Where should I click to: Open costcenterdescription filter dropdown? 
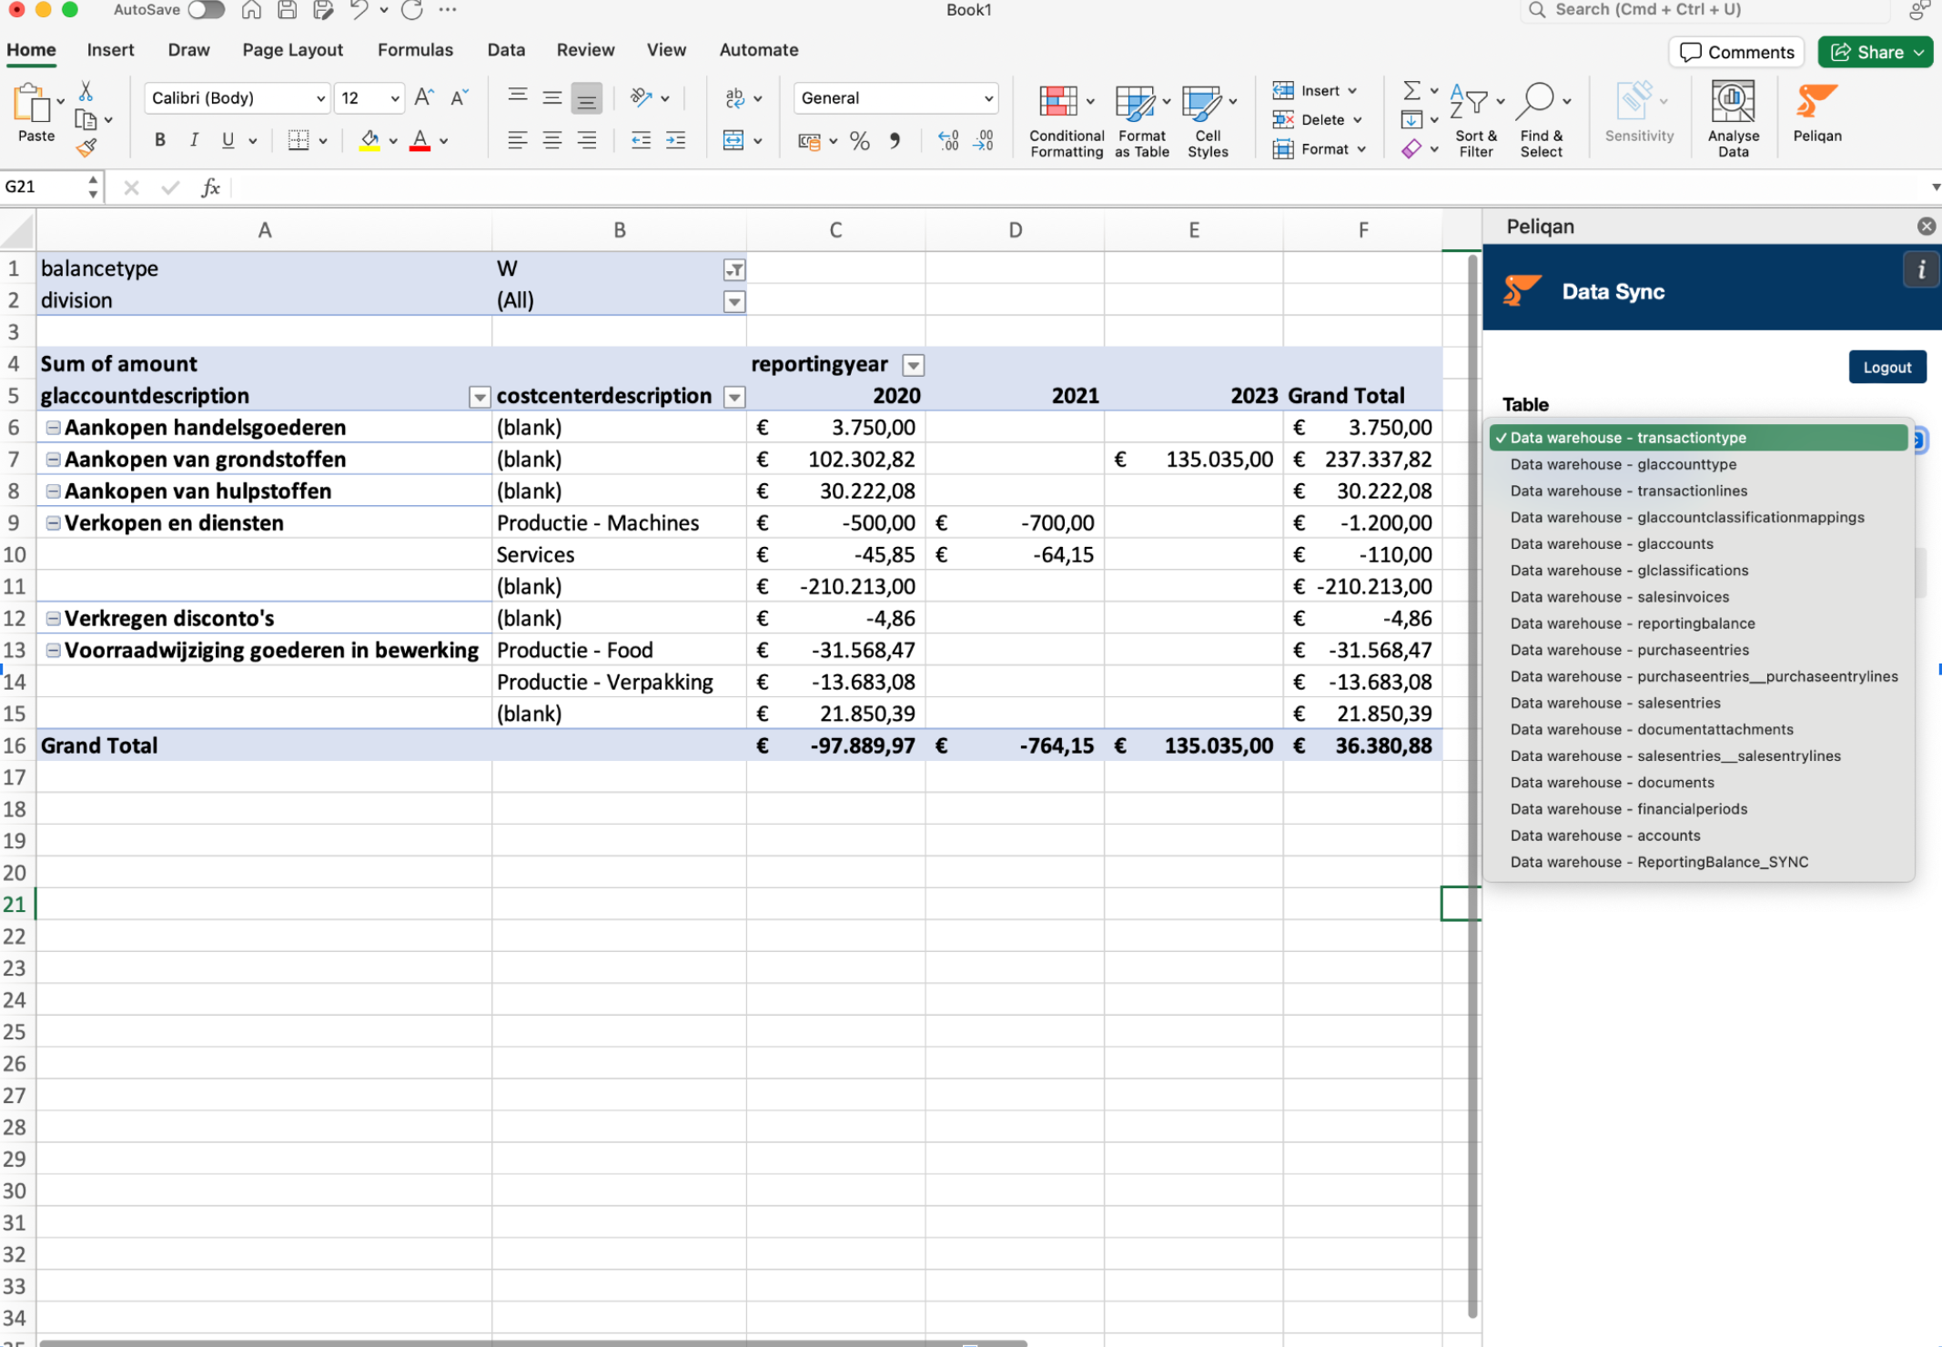click(x=734, y=397)
